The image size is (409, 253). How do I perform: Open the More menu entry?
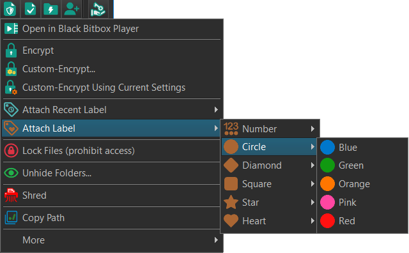coord(112,240)
